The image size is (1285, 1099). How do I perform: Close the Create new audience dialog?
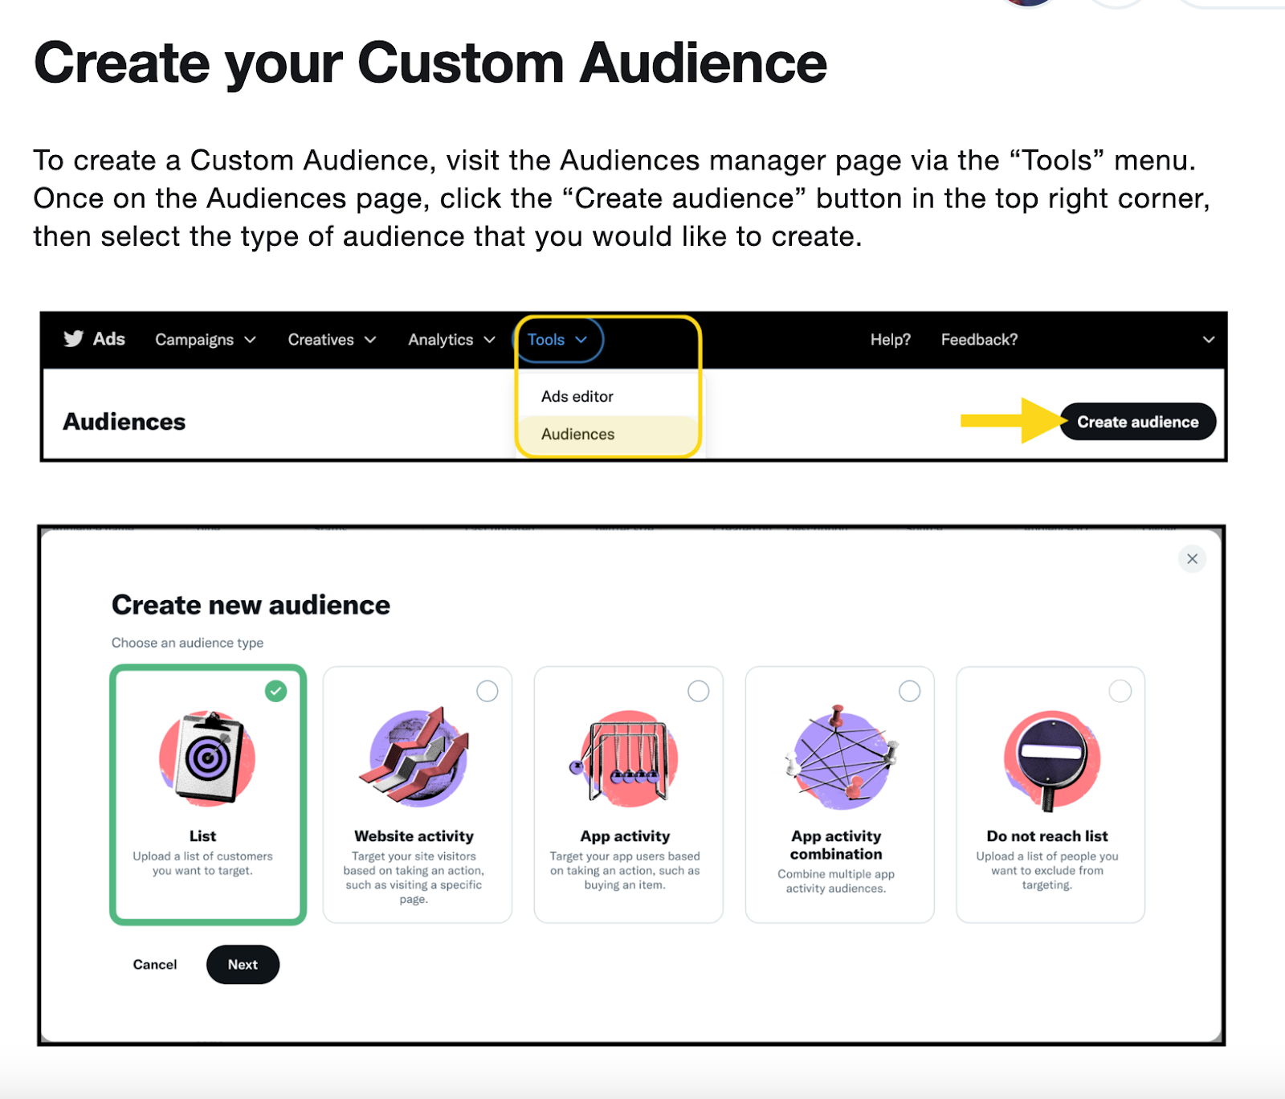click(x=1192, y=558)
